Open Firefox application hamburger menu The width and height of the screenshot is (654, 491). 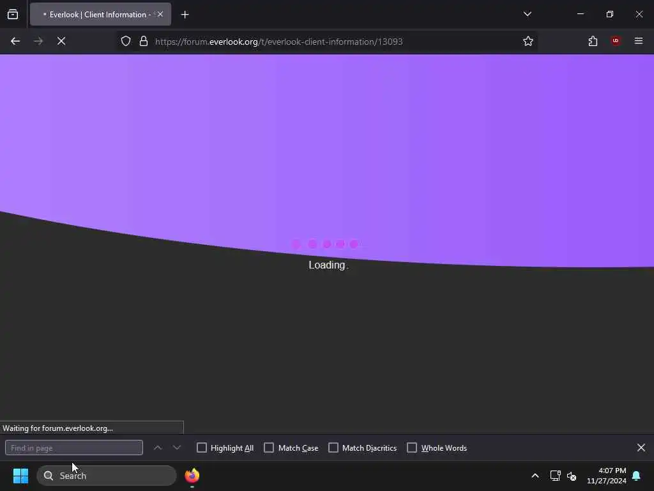point(639,41)
